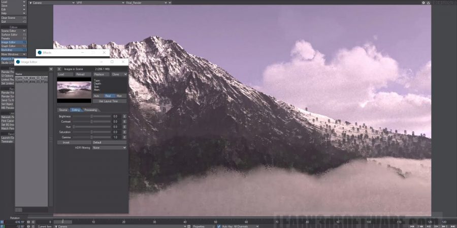Click the E envelope button next to Saturation
The height and width of the screenshot is (228, 457).
(x=124, y=132)
